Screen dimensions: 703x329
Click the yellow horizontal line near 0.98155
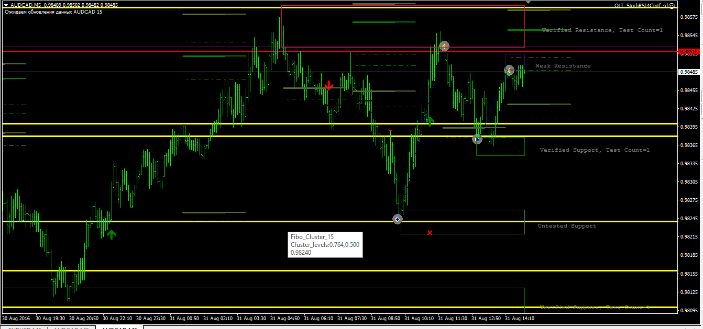tap(340, 270)
